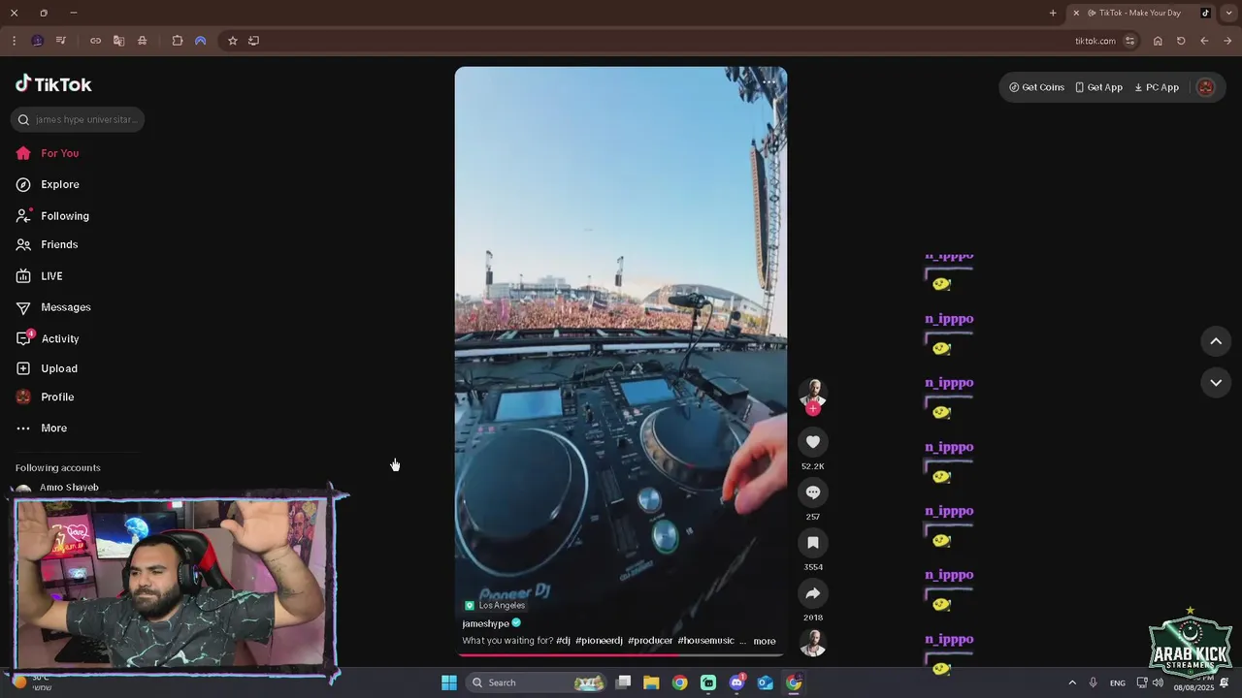1242x698 pixels.
Task: Share the video via arrow icon
Action: tap(813, 593)
